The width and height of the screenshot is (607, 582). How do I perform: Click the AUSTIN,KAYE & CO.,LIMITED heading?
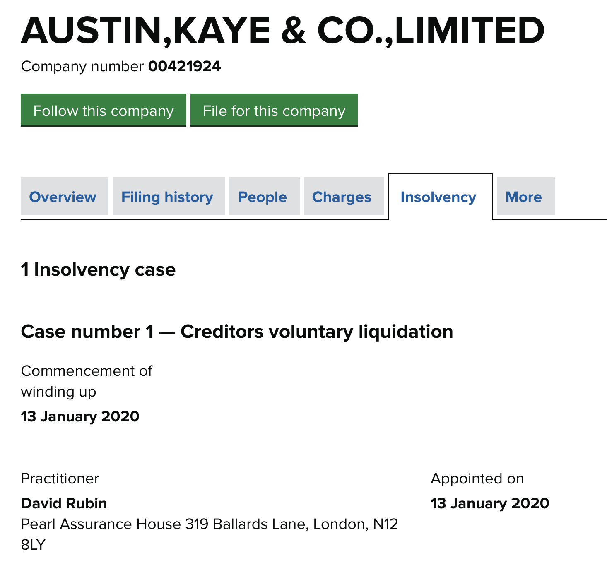[283, 31]
